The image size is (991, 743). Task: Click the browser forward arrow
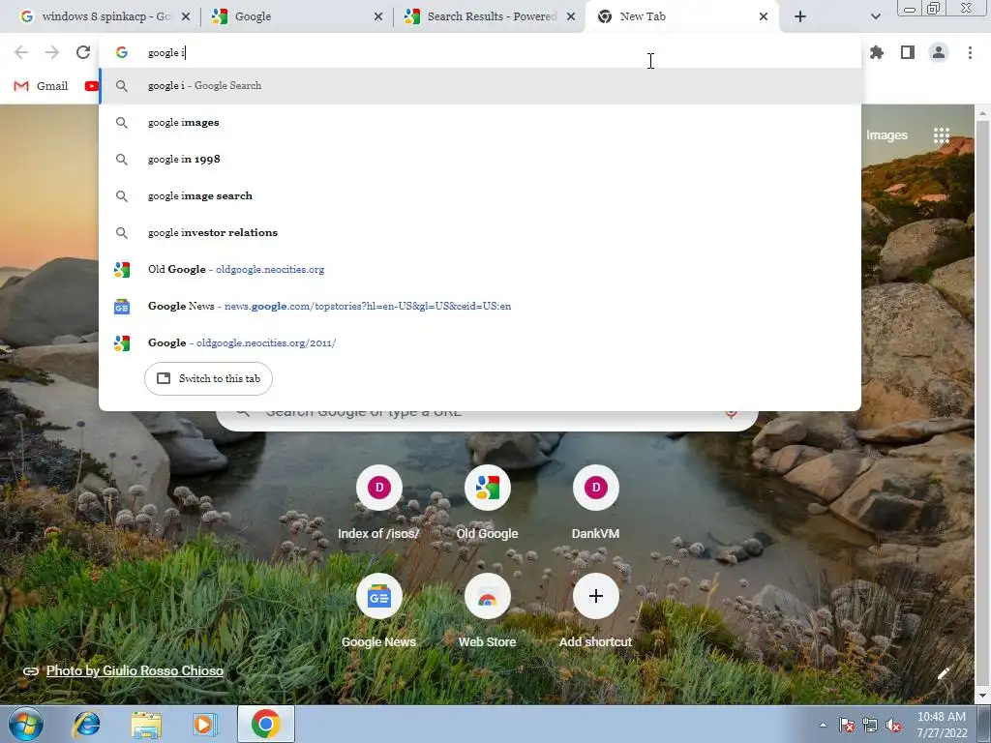click(x=52, y=52)
